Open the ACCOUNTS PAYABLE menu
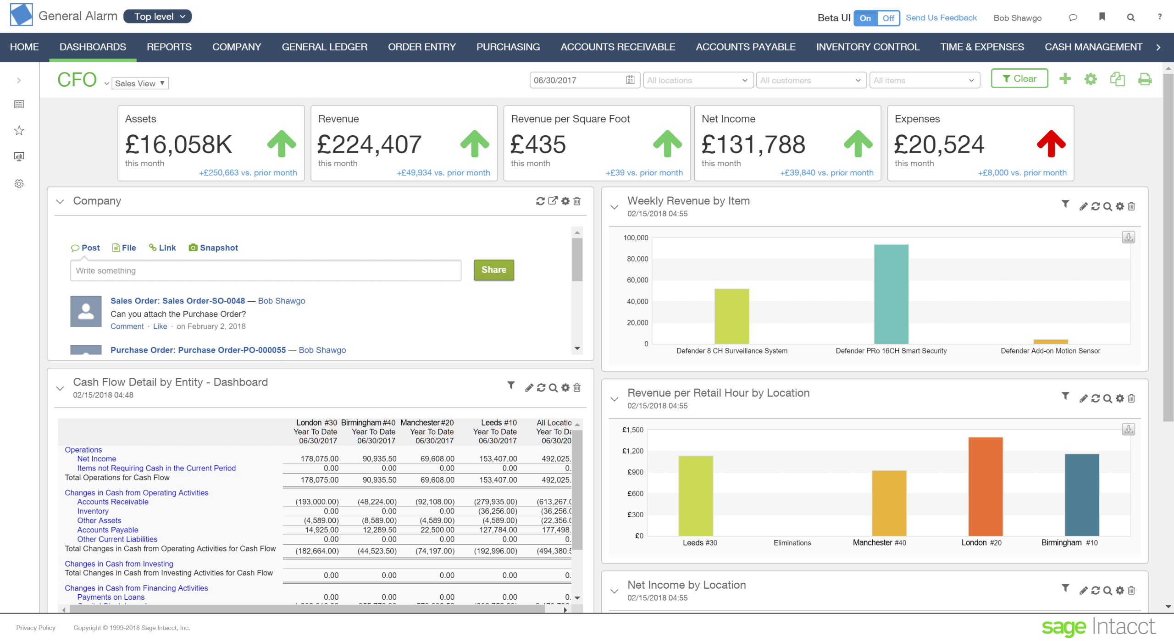Screen dimensions: 1174x641 point(745,47)
